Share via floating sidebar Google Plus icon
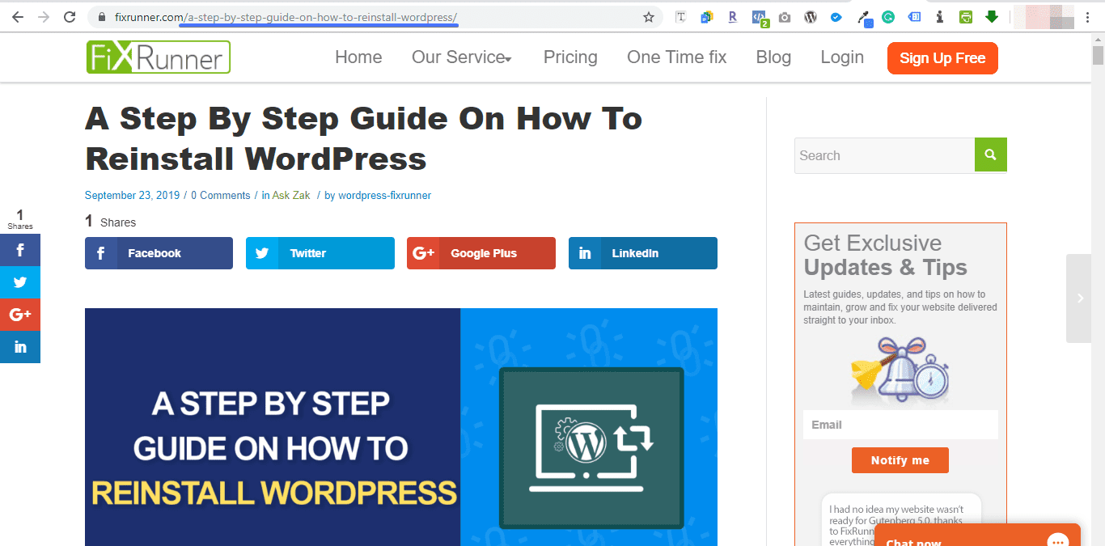The image size is (1105, 546). [x=20, y=315]
